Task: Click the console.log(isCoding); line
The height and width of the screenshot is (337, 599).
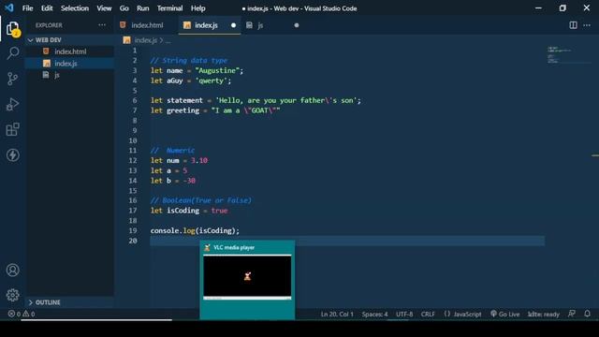Action: pos(195,231)
